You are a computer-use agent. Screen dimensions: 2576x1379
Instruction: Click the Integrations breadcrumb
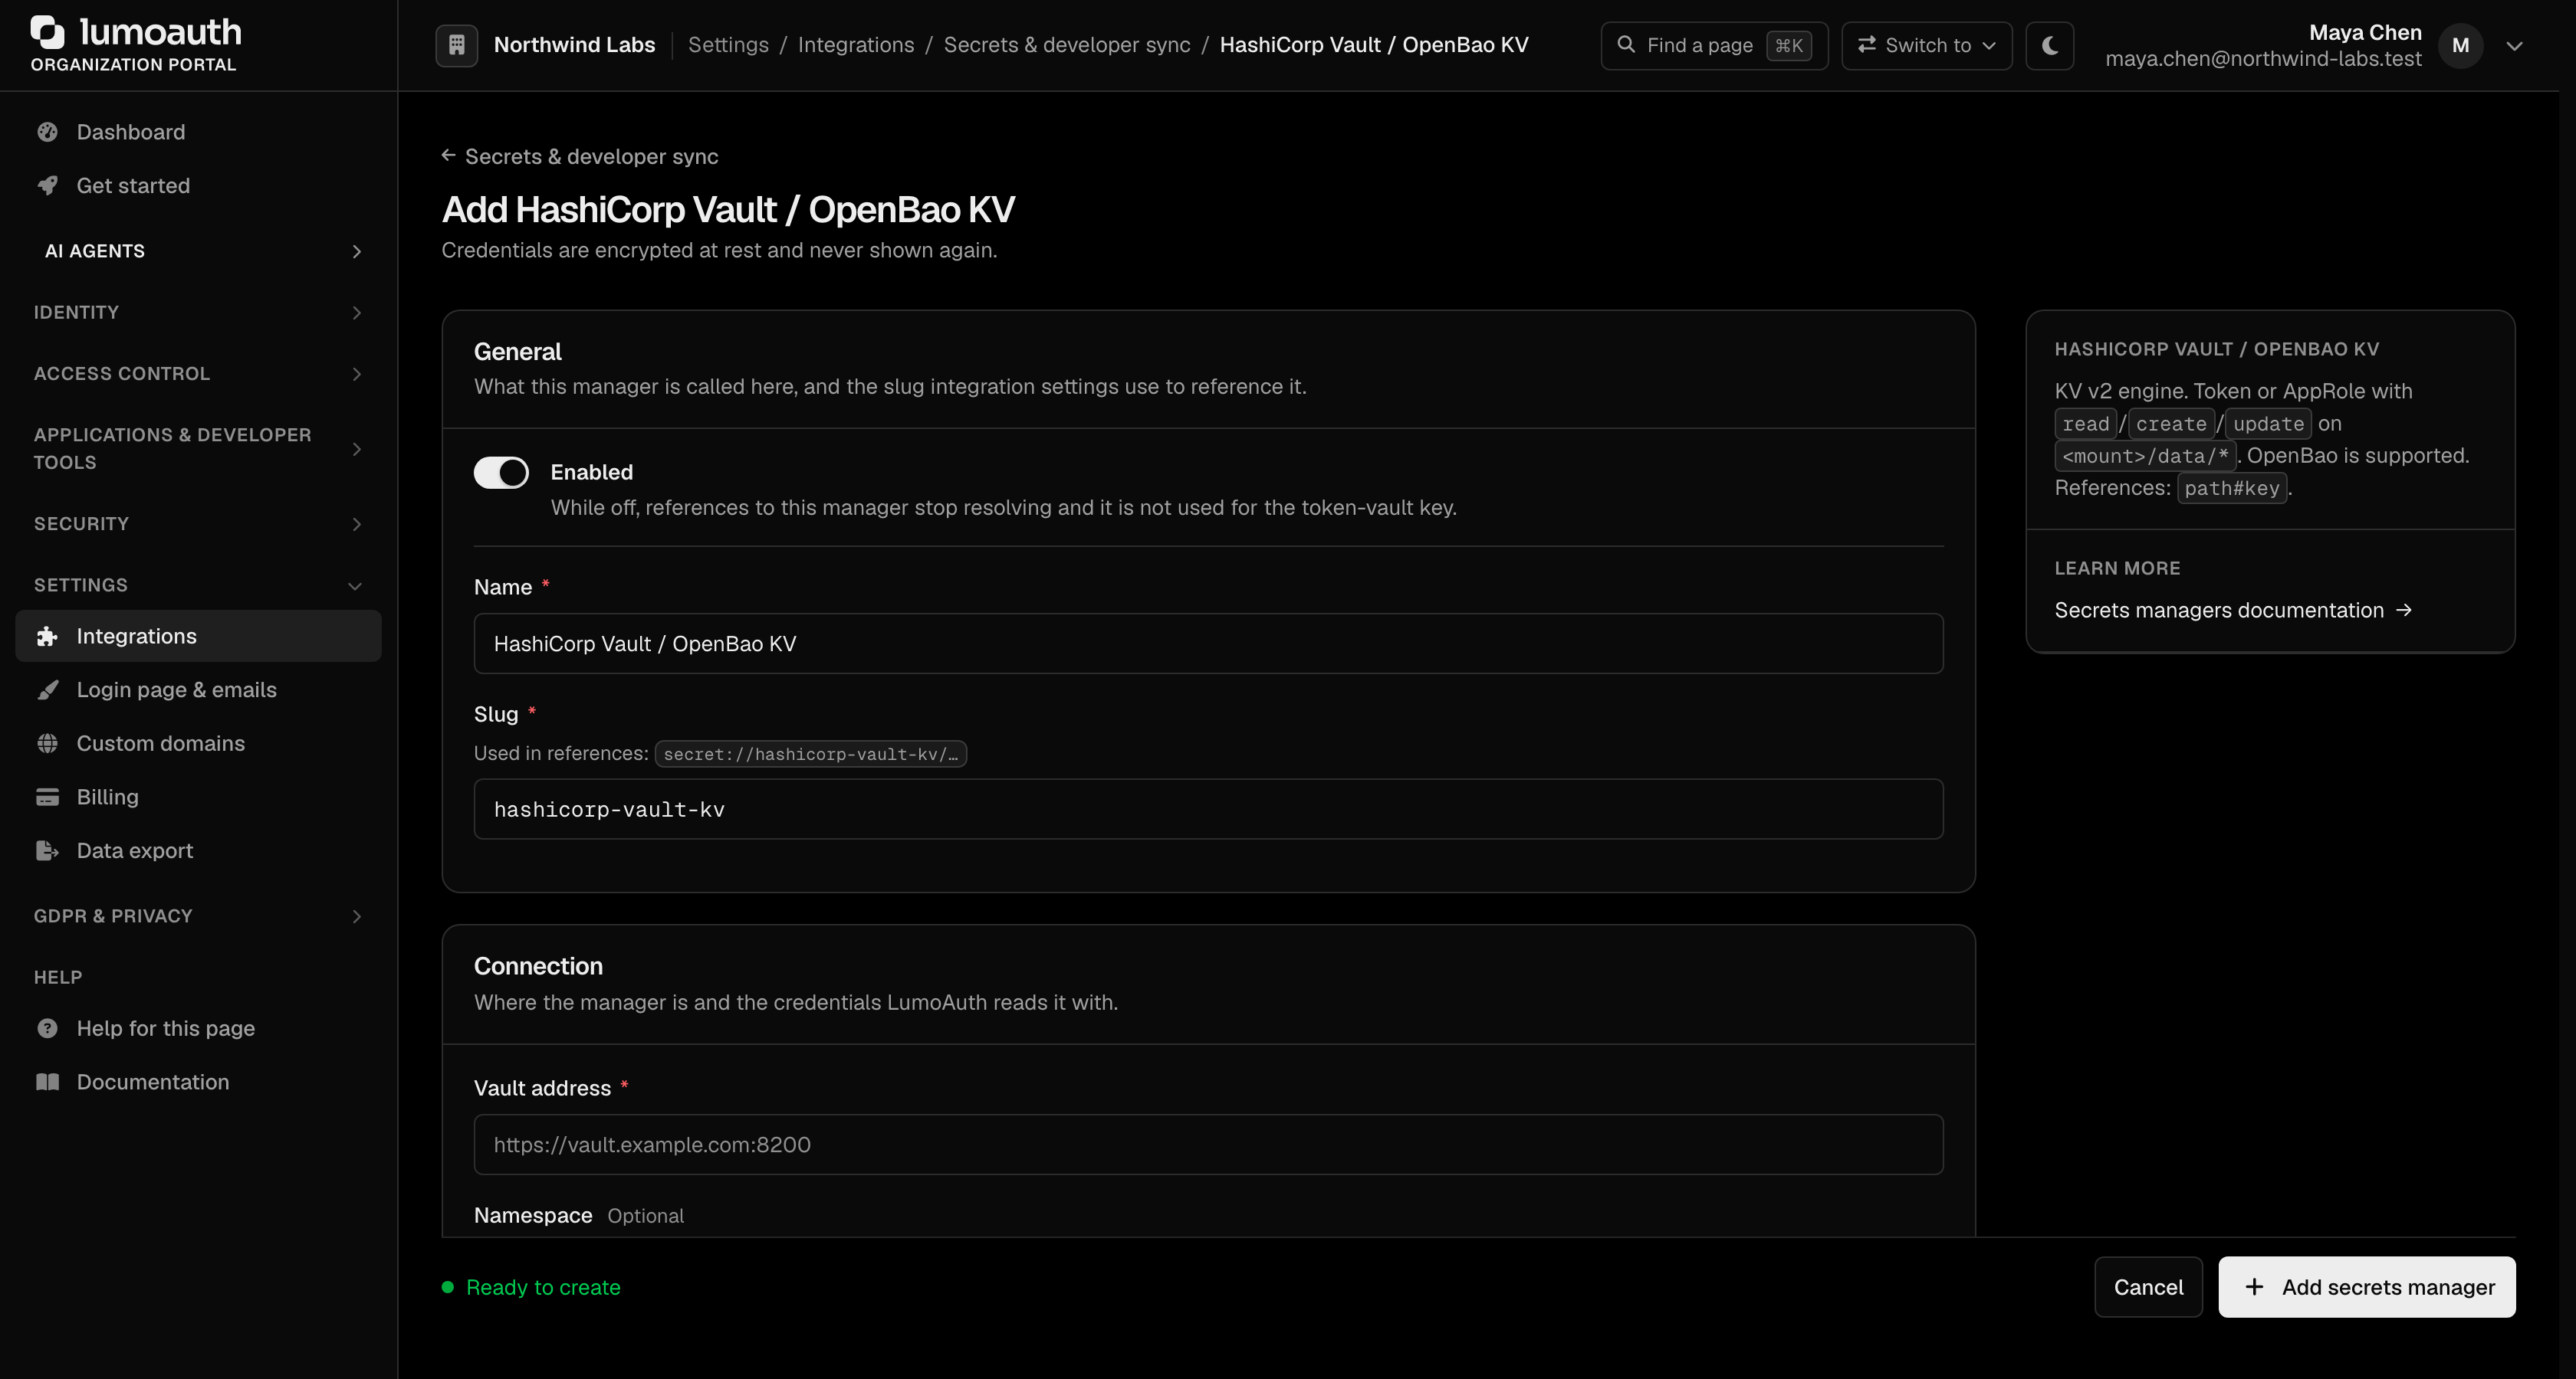click(856, 45)
